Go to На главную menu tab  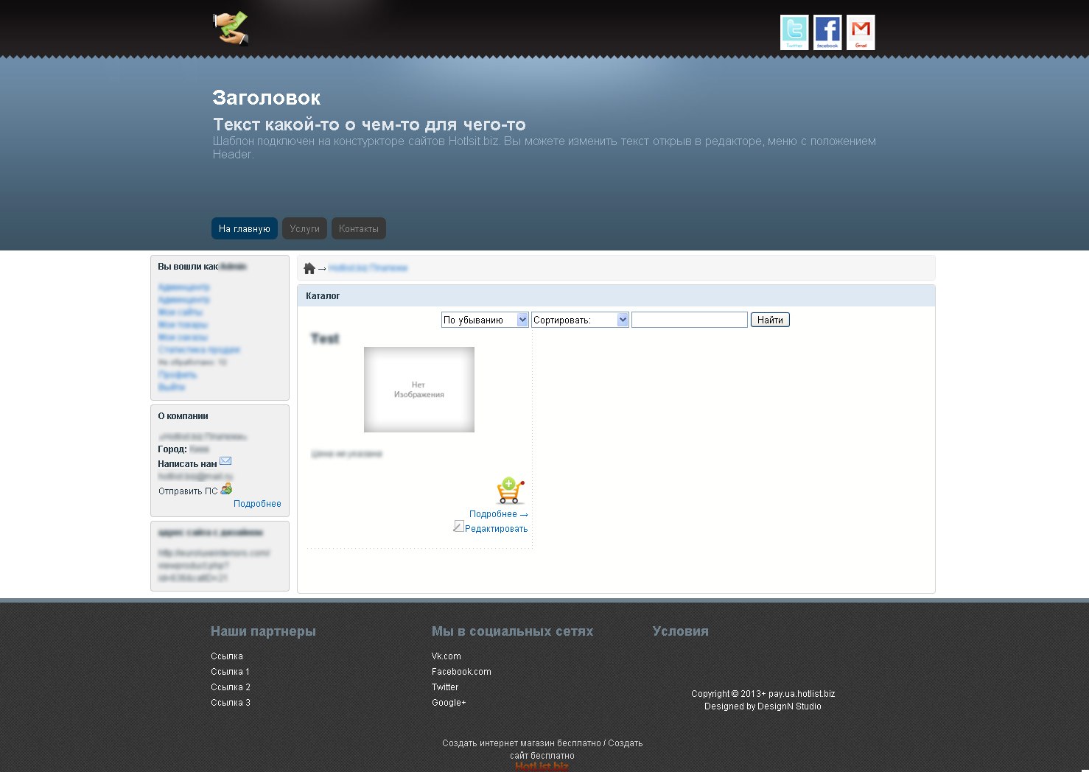(245, 228)
